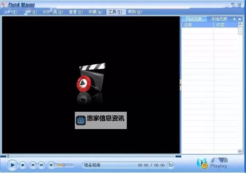Switch to the 网络列表 tab
246x173 pixels.
194,19
